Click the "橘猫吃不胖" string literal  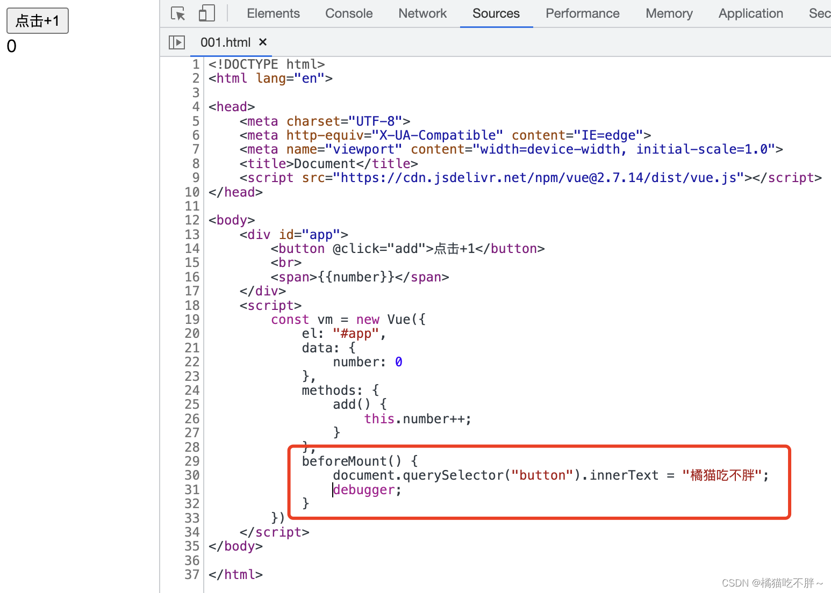pos(722,475)
